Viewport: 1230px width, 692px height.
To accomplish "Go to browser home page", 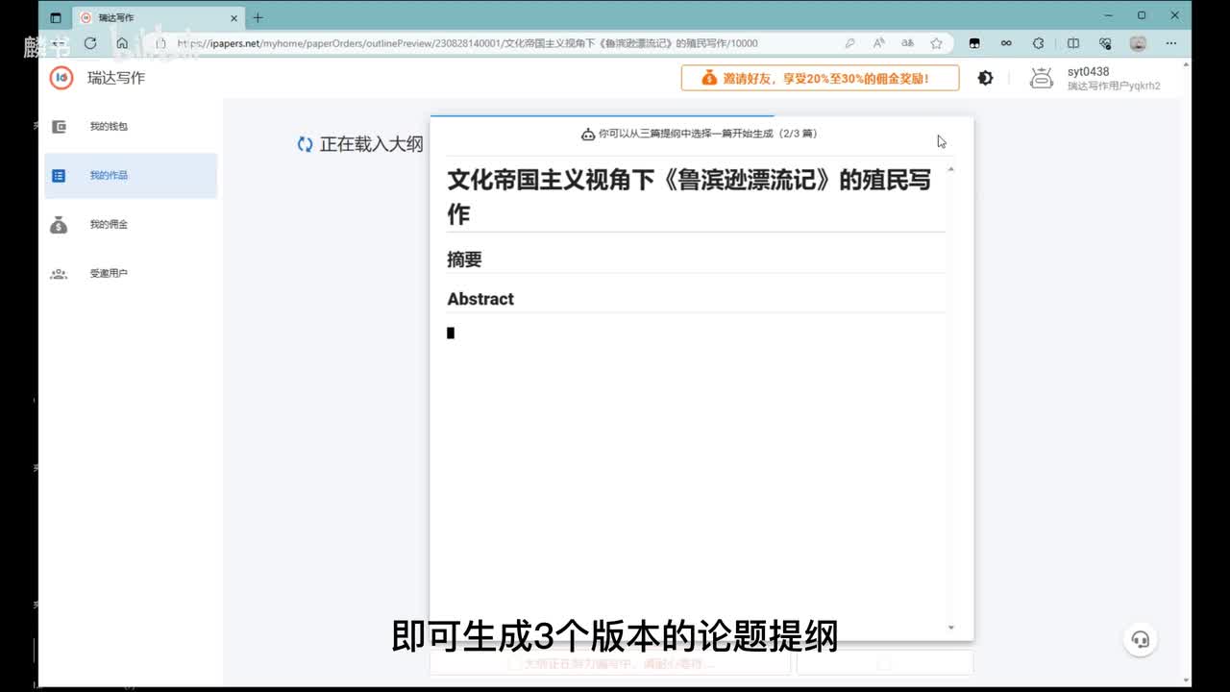I will click(x=122, y=43).
